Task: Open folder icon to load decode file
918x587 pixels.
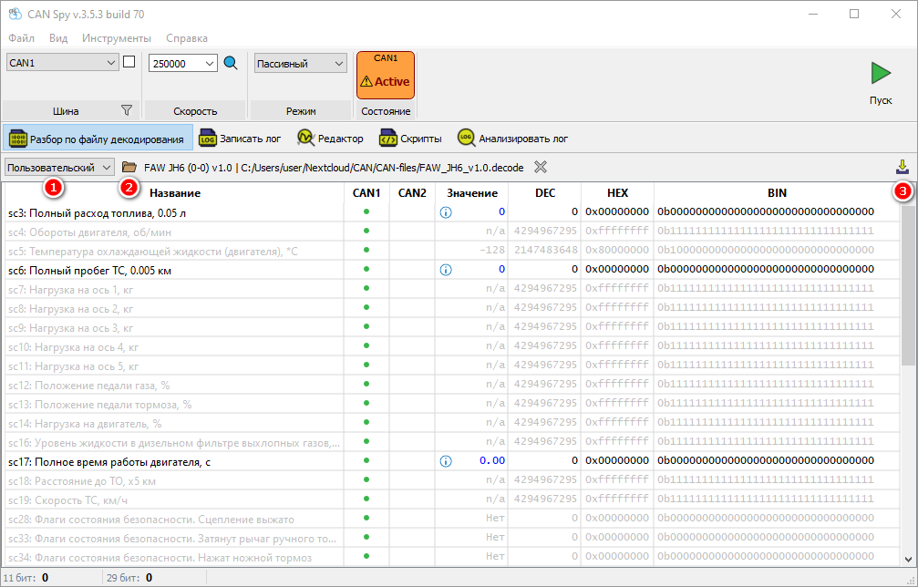Action: tap(129, 167)
